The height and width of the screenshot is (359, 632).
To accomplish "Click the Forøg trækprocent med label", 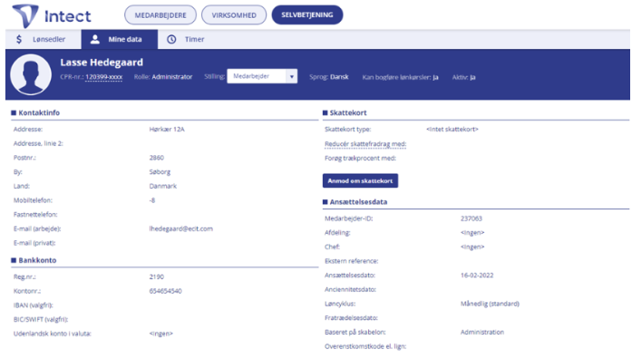I will pos(360,159).
